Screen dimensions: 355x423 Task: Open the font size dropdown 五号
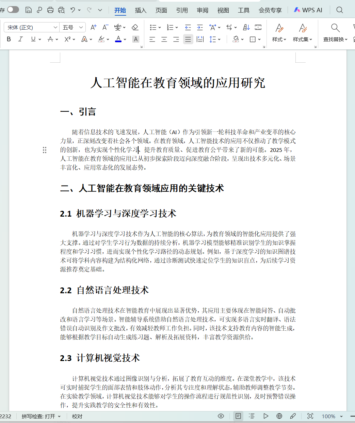[x=81, y=27]
